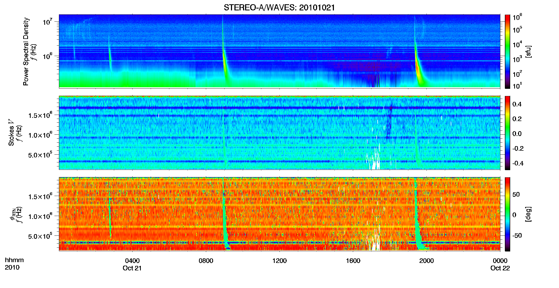Click the 10^4 label on the sfu colorbar
Screen dimensions: 559x288
point(517,44)
